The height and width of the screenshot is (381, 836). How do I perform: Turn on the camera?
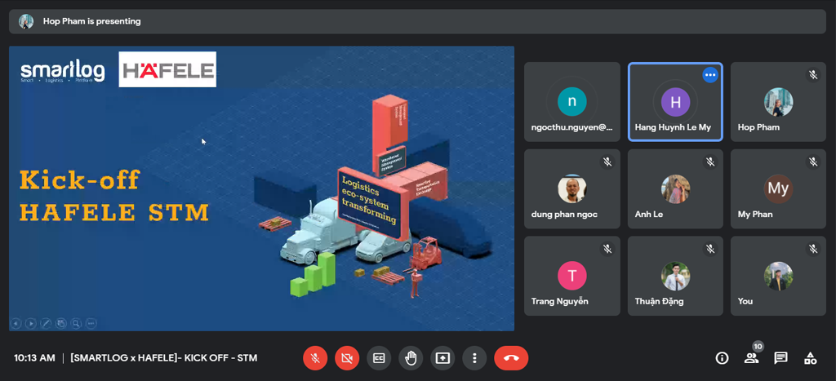tap(347, 357)
